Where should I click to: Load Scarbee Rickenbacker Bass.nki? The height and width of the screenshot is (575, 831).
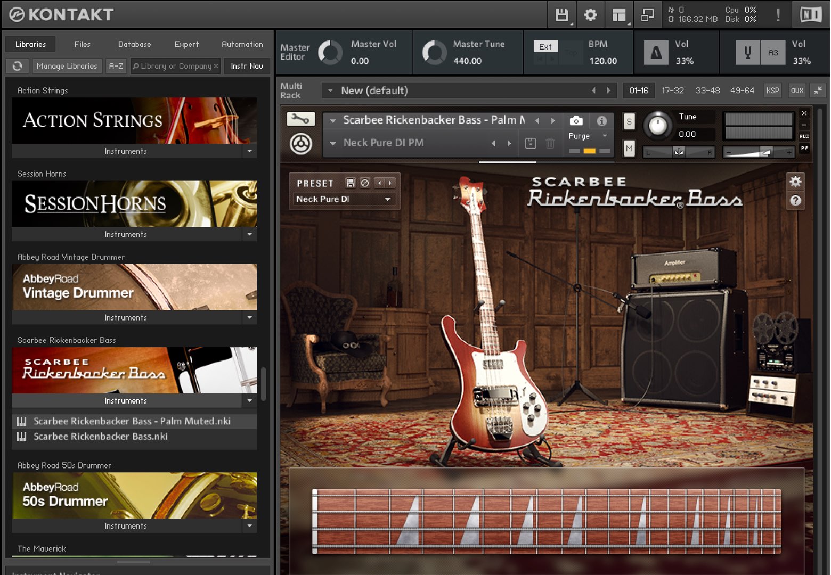[134, 437]
